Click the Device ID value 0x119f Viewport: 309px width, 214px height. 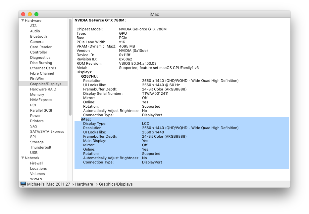pos(125,55)
